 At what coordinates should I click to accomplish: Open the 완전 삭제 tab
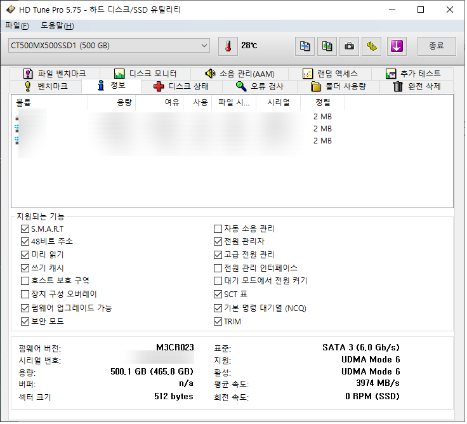point(417,86)
